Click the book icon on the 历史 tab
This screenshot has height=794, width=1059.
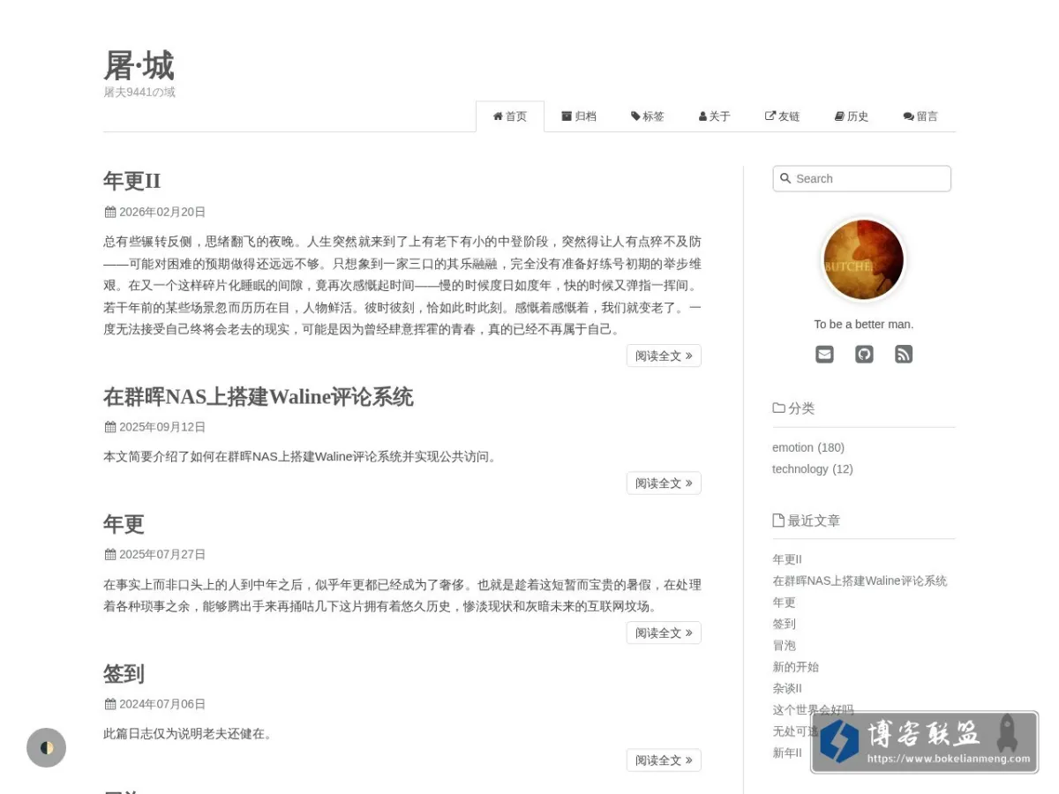839,116
